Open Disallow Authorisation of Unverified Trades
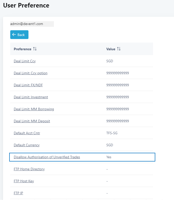Viewport: 174px width, 200px height. click(47, 157)
